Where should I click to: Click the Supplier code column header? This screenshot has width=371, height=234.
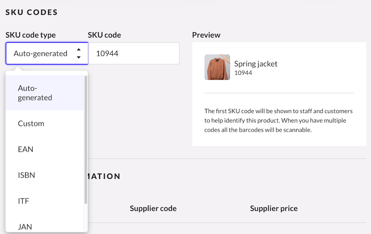click(x=153, y=208)
